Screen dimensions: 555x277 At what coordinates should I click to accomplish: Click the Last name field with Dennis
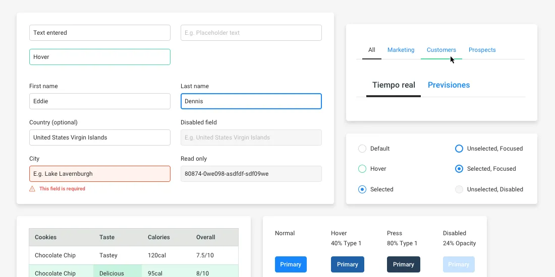point(251,101)
